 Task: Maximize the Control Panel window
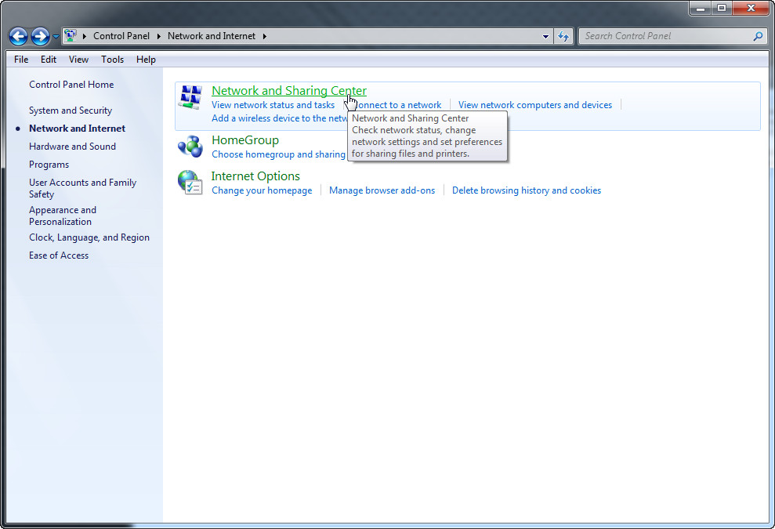tap(722, 8)
